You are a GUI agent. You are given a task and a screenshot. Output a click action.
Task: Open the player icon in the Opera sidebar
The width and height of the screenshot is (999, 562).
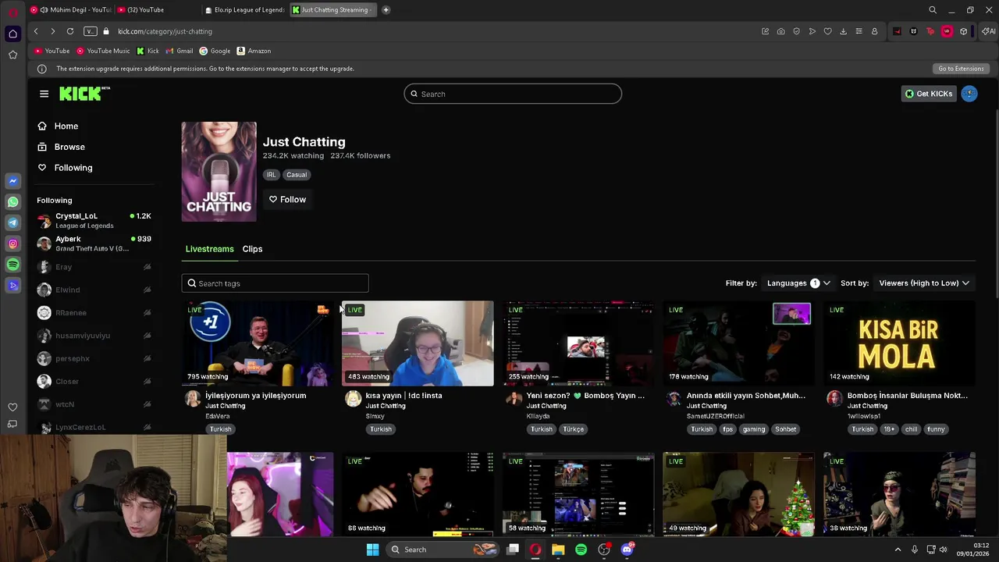tap(12, 286)
